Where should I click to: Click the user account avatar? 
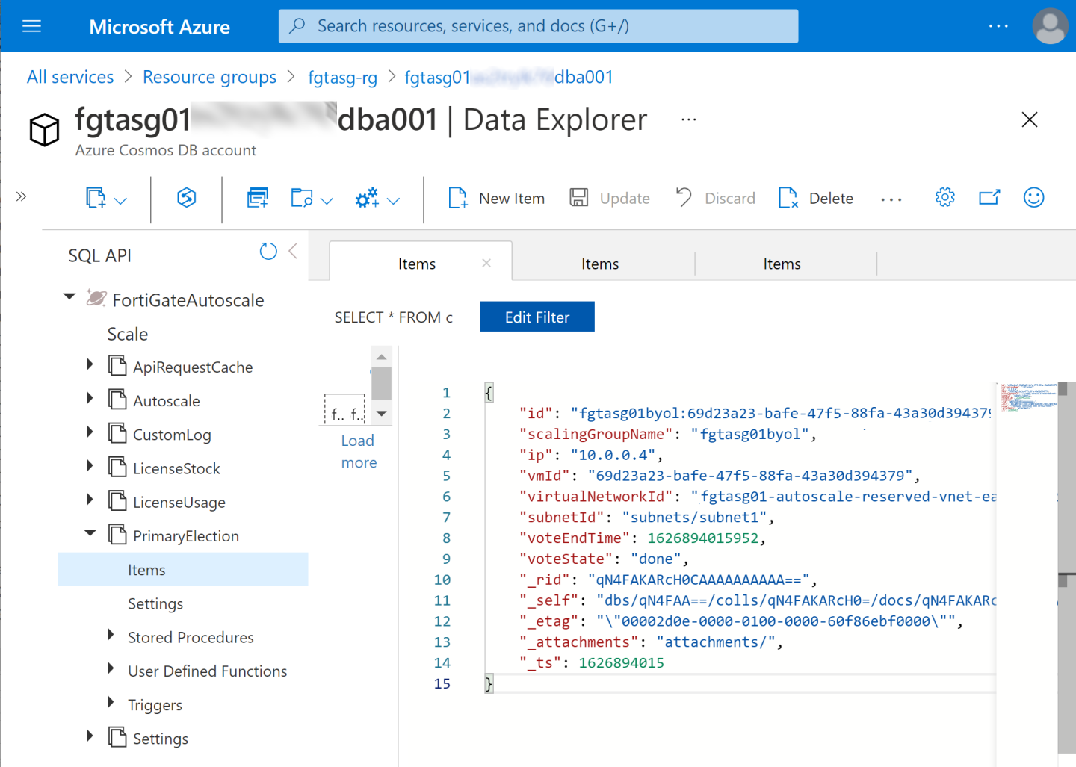[1049, 27]
